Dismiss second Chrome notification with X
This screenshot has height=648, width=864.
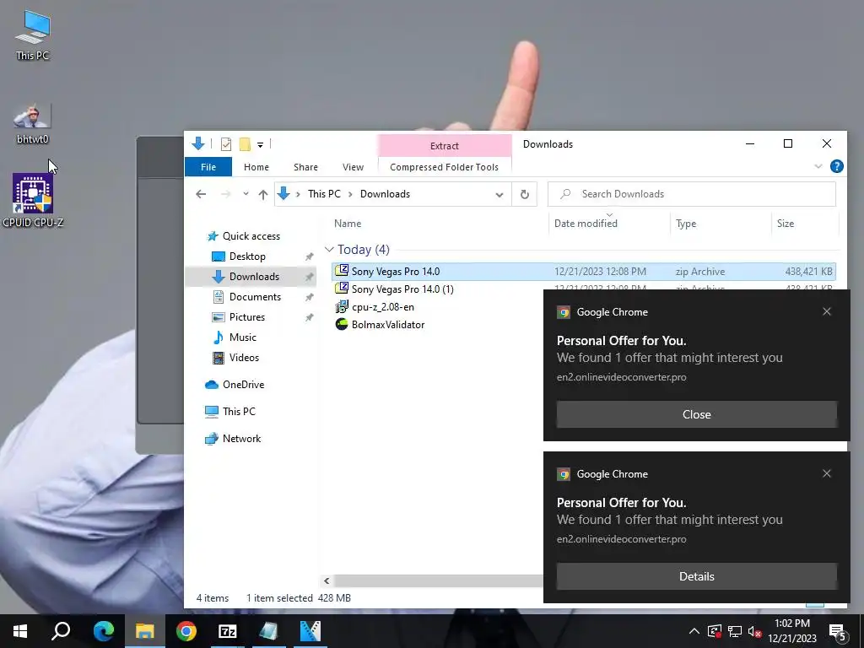[x=827, y=473]
